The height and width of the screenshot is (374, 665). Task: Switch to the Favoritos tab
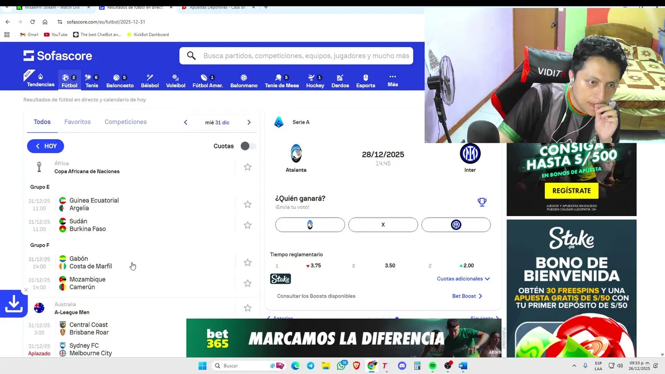click(77, 122)
